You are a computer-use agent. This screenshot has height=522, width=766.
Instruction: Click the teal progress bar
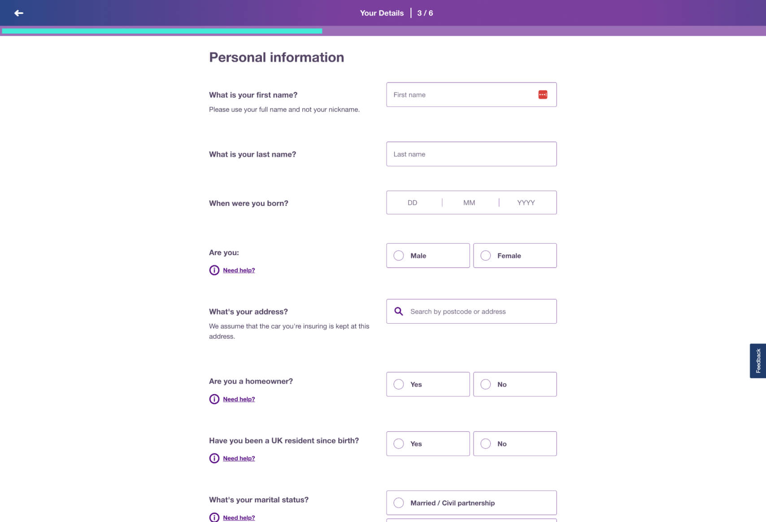pos(162,31)
